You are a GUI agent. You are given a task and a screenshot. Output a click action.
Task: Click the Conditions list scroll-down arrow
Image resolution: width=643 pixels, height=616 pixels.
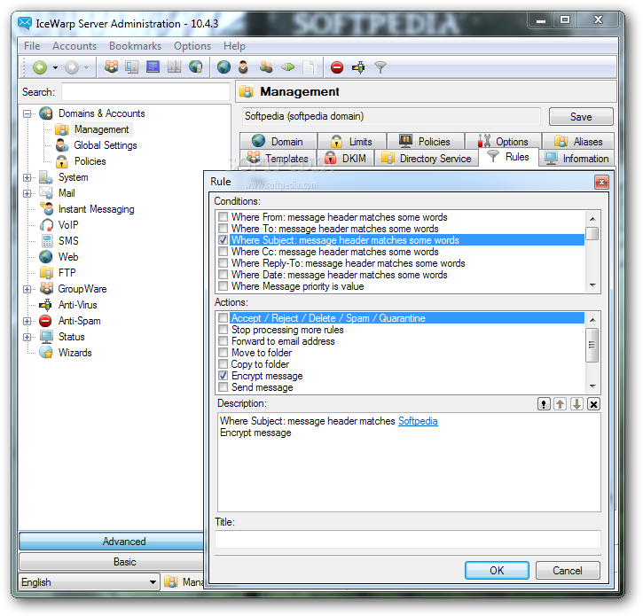[592, 285]
